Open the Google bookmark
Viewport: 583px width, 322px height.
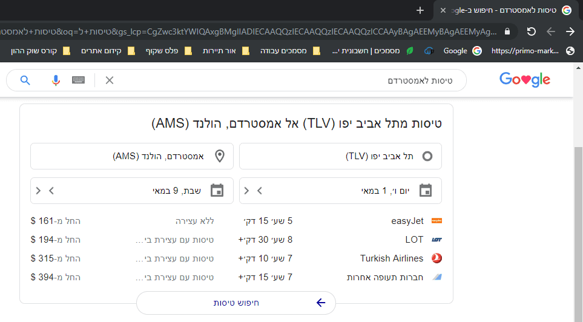[x=462, y=51]
